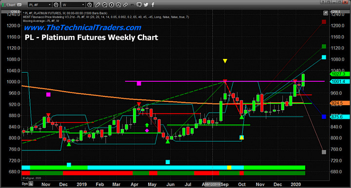This screenshot has width=351, height=188.
Task: Expand the PL #F symbol dropdown
Action: 50,5
